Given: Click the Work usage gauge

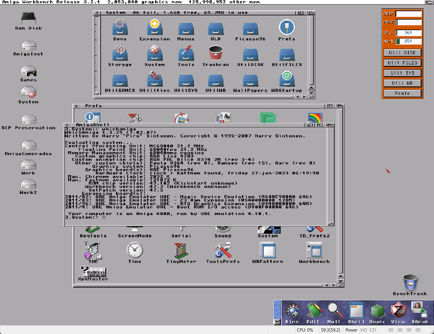Looking at the screenshot, I should coord(408,41).
